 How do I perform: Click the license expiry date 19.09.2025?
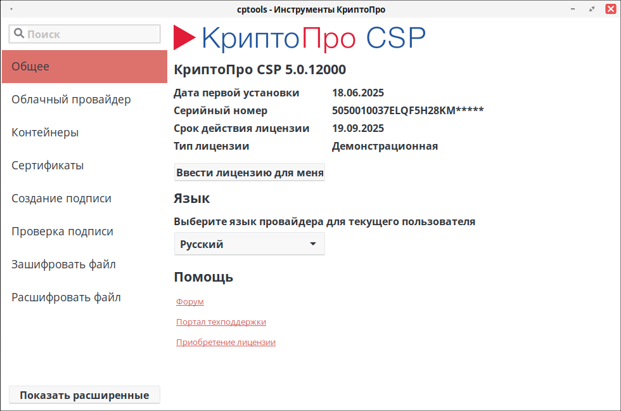point(358,128)
